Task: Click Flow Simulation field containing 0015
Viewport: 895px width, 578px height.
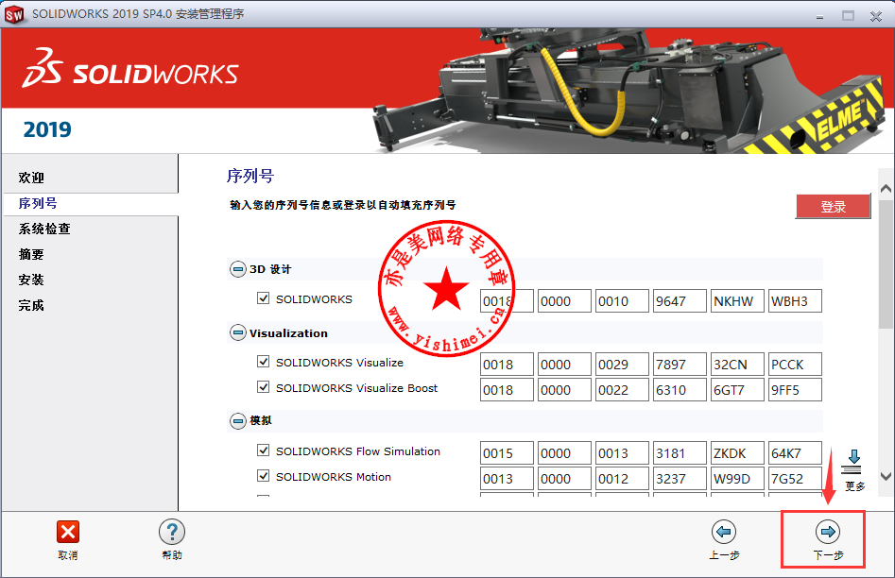Action: [x=507, y=453]
